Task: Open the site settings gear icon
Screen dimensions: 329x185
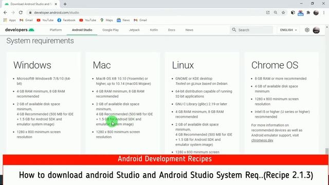Action: [x=307, y=30]
